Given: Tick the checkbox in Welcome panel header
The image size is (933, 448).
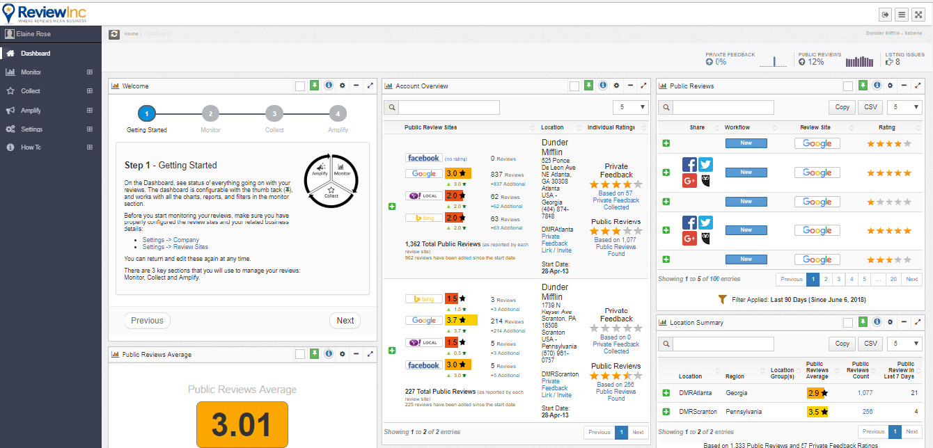Looking at the screenshot, I should pyautogui.click(x=299, y=86).
